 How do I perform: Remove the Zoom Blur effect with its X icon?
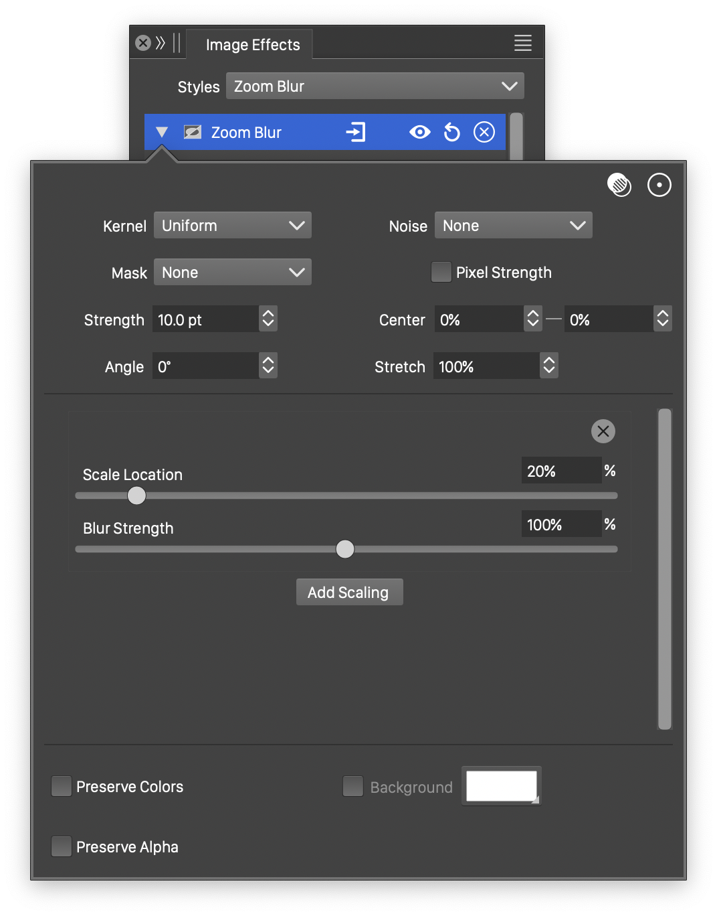point(484,133)
